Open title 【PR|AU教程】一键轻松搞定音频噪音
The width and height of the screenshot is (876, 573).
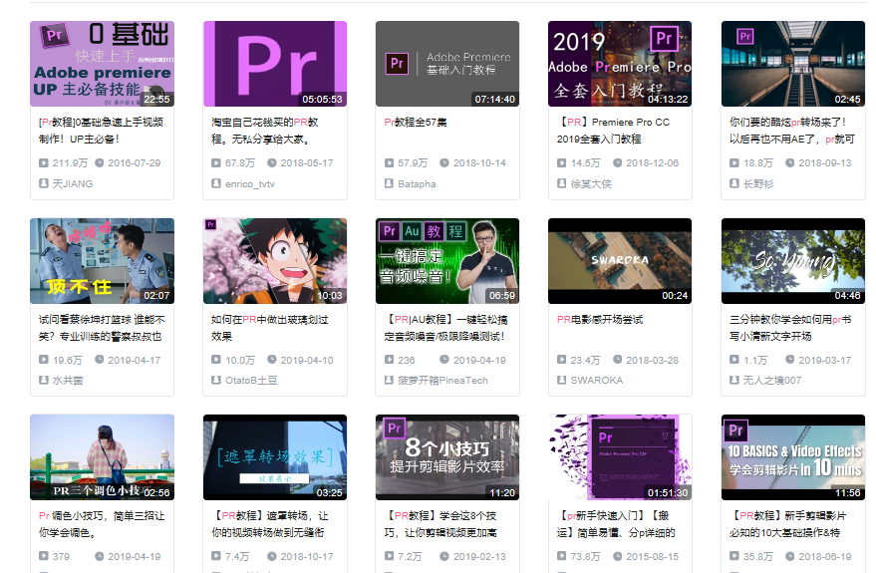(x=445, y=328)
